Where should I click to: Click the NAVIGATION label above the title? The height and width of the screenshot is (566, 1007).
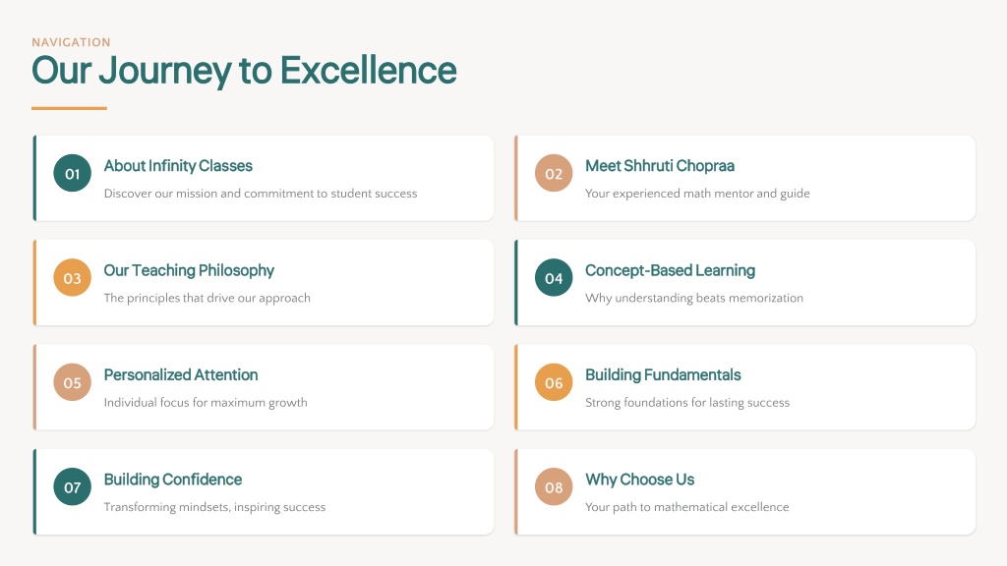(x=71, y=42)
